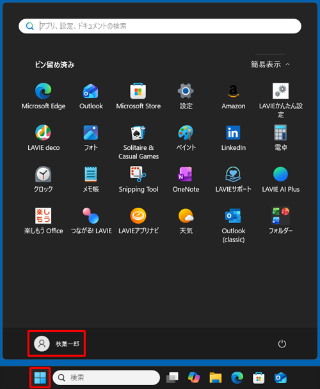The width and height of the screenshot is (320, 389).
Task: Launch the ペイント paint app
Action: point(186,138)
